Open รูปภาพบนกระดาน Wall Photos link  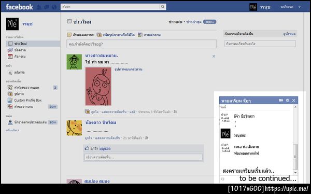(x=129, y=70)
